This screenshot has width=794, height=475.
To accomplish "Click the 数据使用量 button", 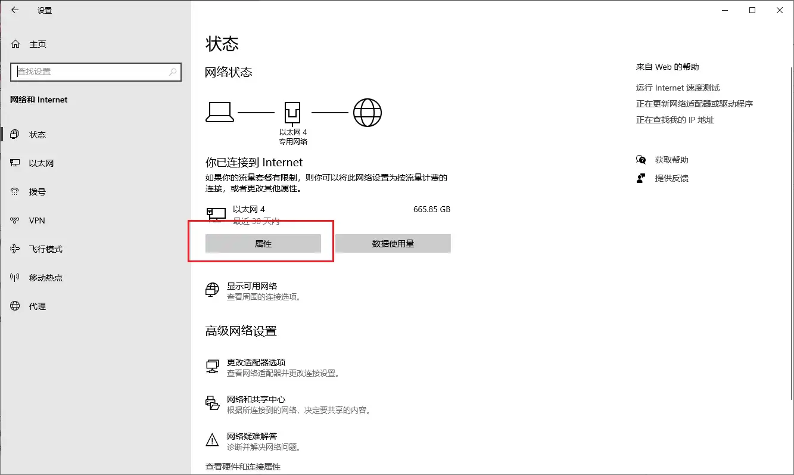I will [393, 244].
